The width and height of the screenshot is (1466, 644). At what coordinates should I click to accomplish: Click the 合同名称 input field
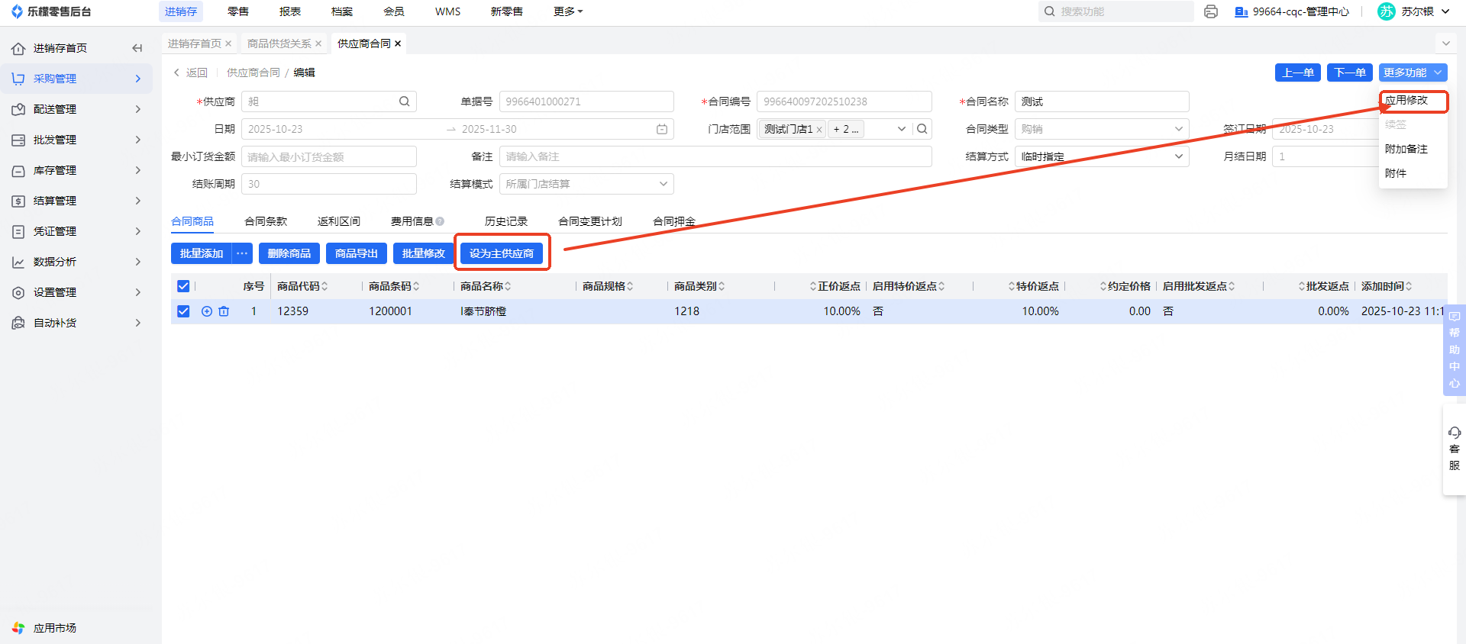(1102, 101)
